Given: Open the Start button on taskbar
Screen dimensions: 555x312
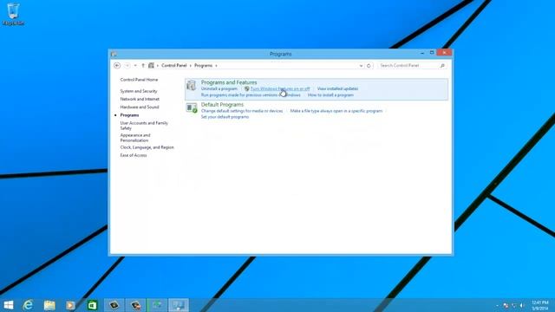Looking at the screenshot, I should [x=8, y=305].
